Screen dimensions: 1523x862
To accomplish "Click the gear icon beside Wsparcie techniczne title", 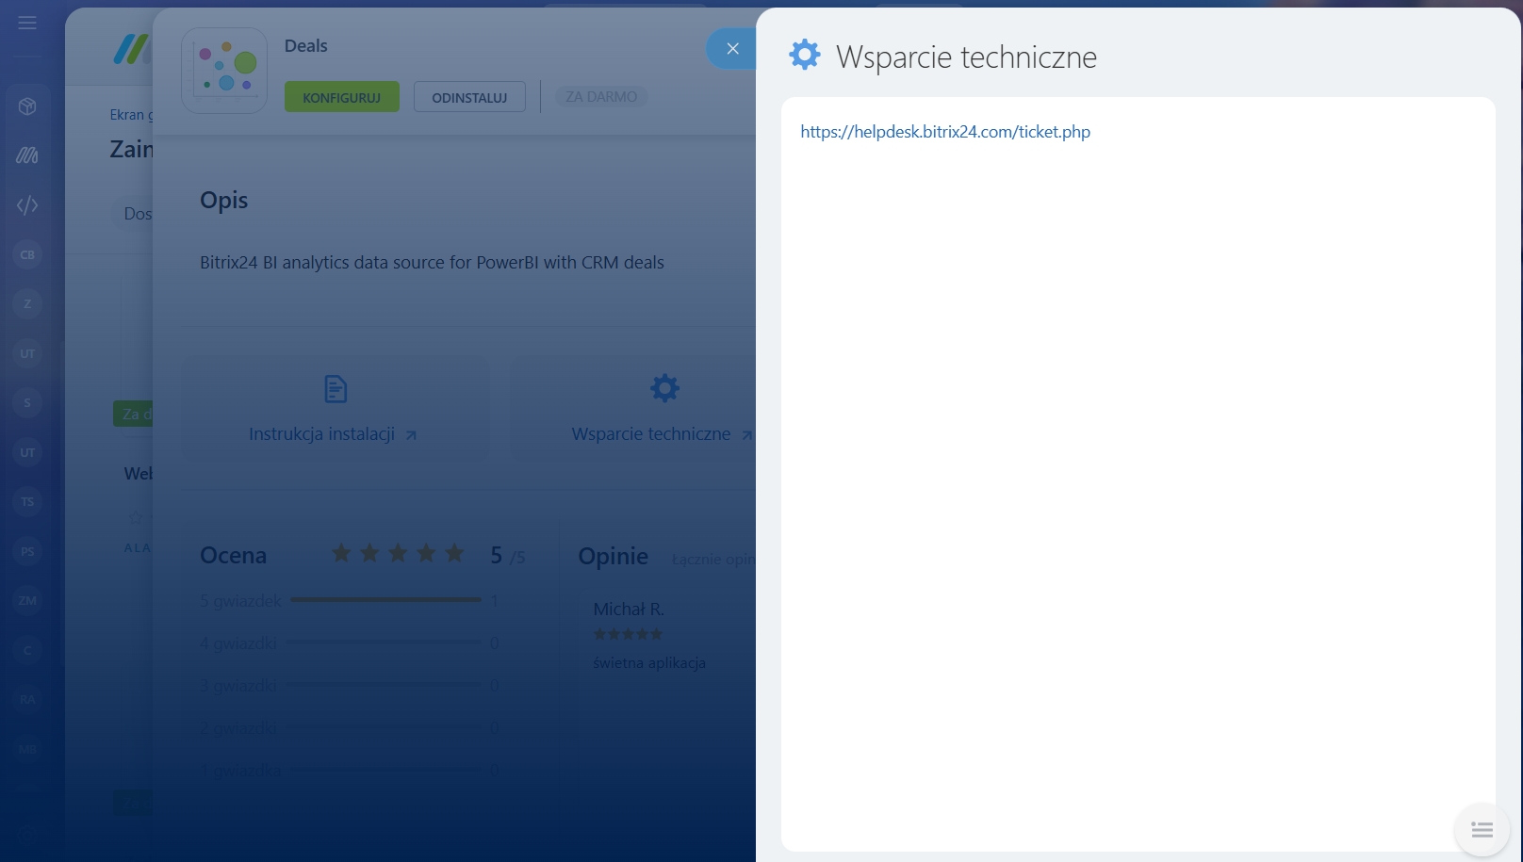I will 805,56.
